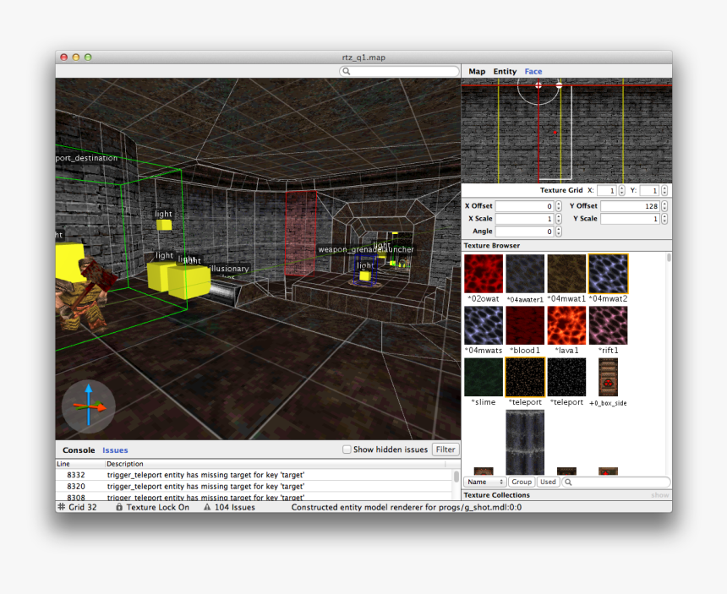This screenshot has width=727, height=594.
Task: Open the Name sort dropdown
Action: [x=485, y=482]
